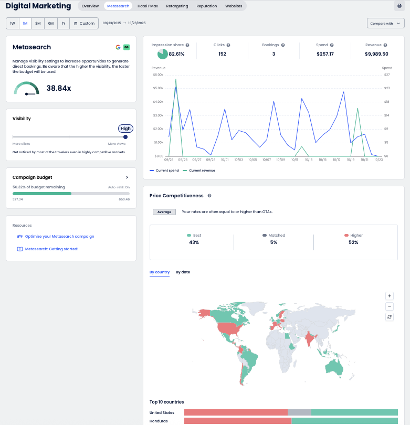Click help icon beside Clicks metric
This screenshot has height=425, width=410.
228,45
